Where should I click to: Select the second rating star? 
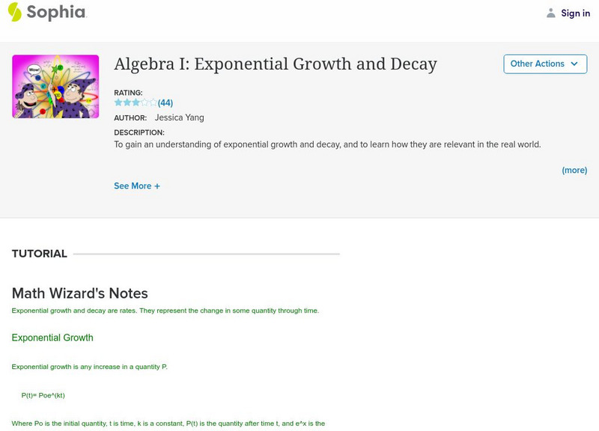(x=127, y=103)
